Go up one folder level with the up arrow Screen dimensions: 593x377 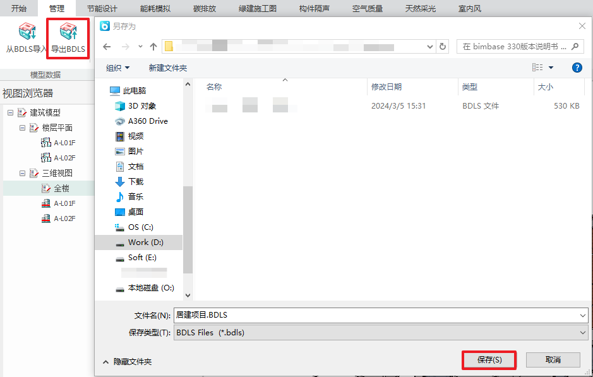[x=153, y=47]
